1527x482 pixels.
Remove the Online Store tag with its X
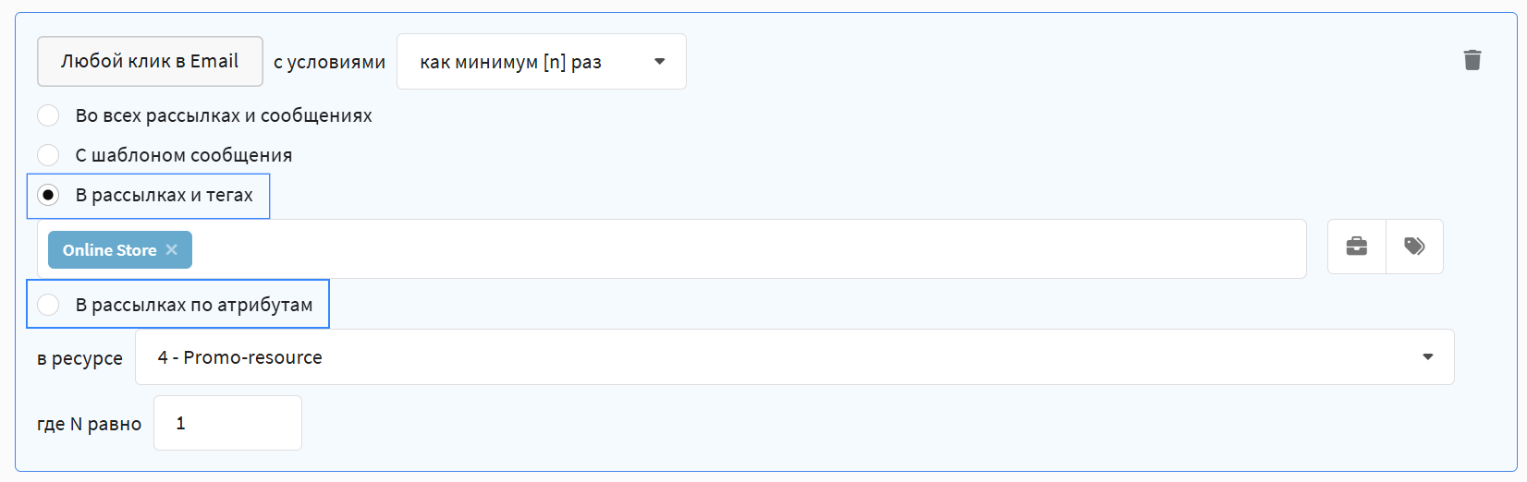coord(172,250)
